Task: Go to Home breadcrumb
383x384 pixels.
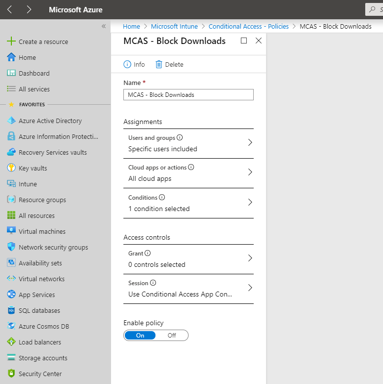Action: click(131, 26)
